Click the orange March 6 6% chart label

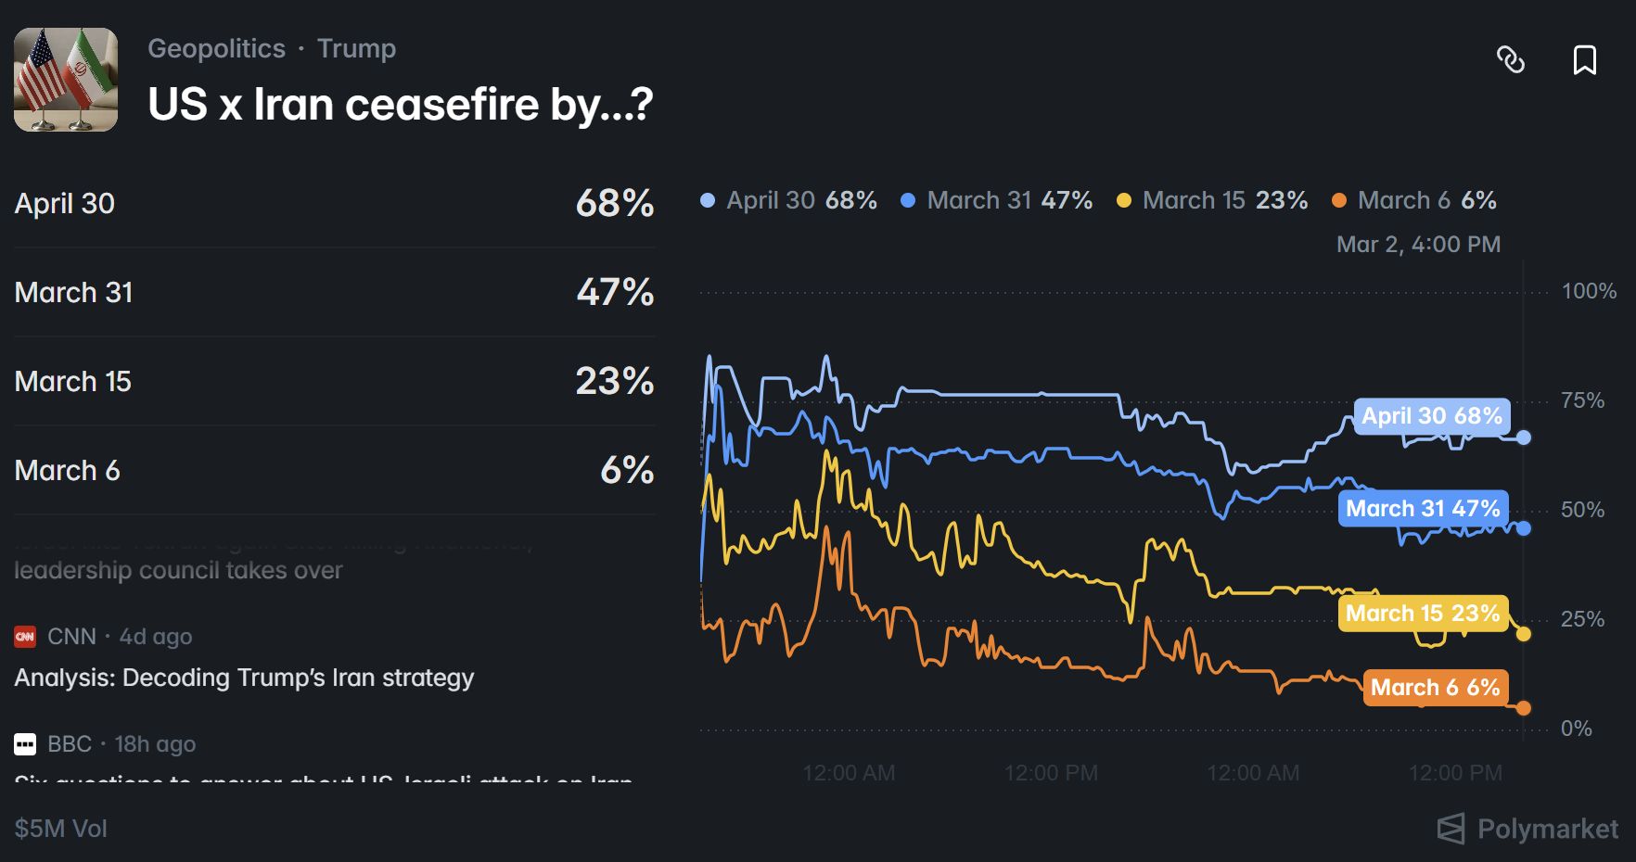tap(1435, 688)
